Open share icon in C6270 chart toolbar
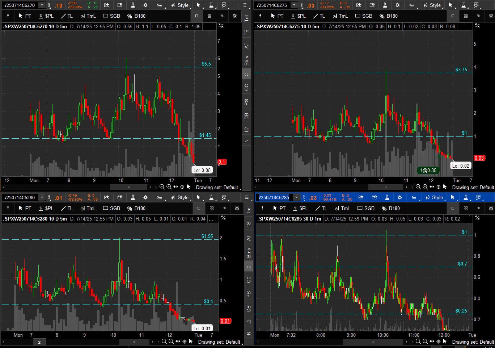The height and width of the screenshot is (348, 495). pos(106,5)
